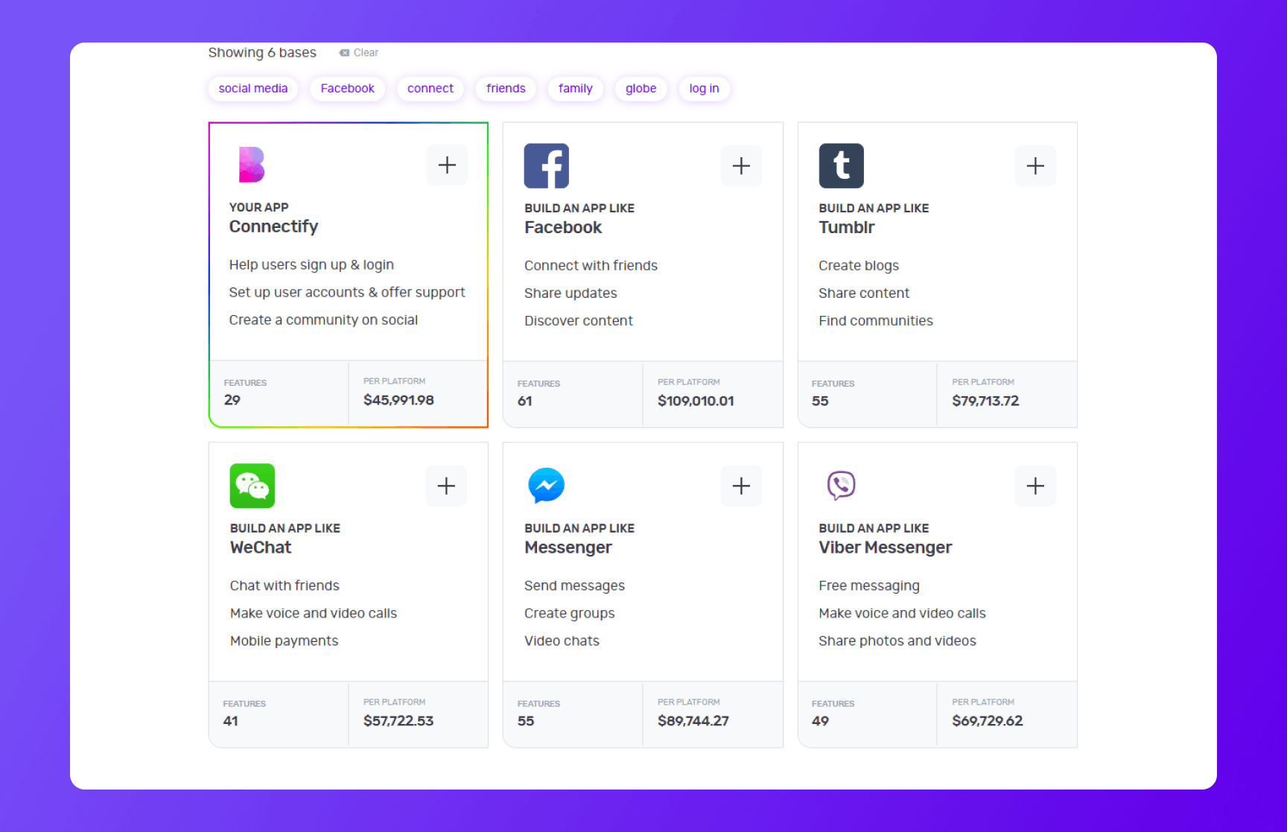Click the plus icon on Messenger card
The width and height of the screenshot is (1287, 832).
coord(741,486)
